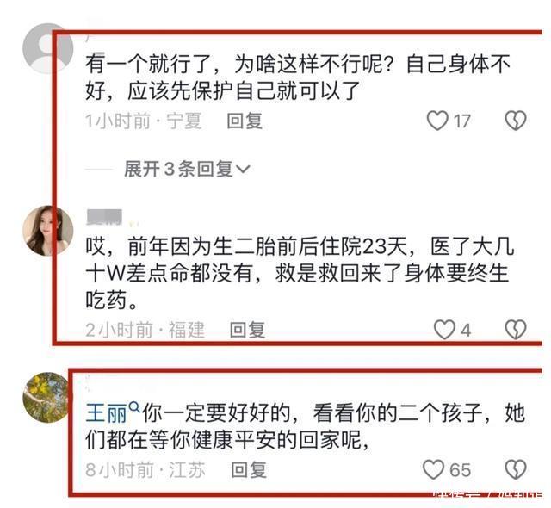This screenshot has height=508, width=551.
Task: Like the Ningxia comment with 17 likes
Action: click(x=437, y=121)
